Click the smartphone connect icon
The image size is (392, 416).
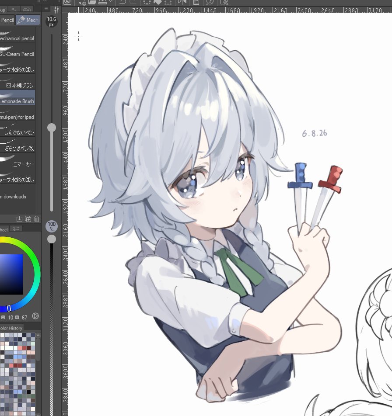pyautogui.click(x=196, y=2)
